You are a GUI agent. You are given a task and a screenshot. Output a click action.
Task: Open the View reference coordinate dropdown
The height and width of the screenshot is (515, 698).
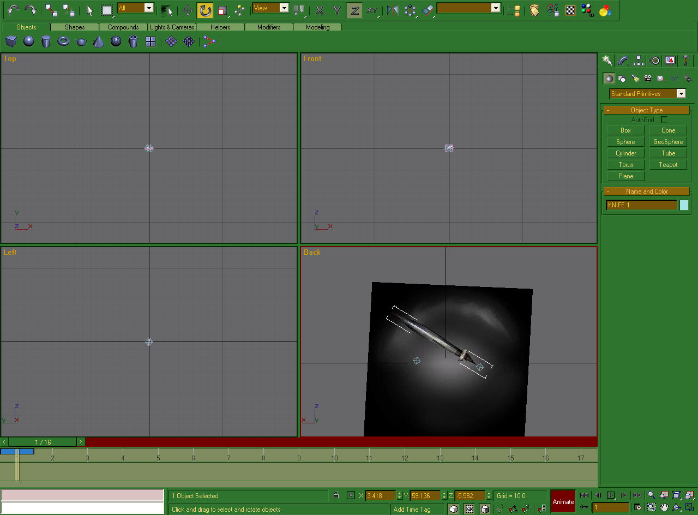click(270, 8)
